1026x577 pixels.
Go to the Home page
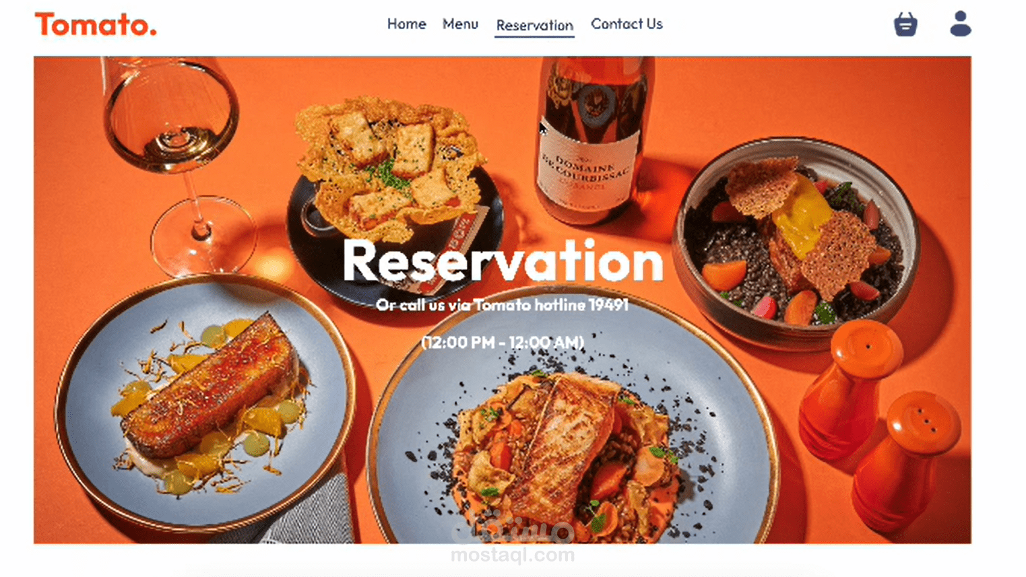pyautogui.click(x=406, y=24)
